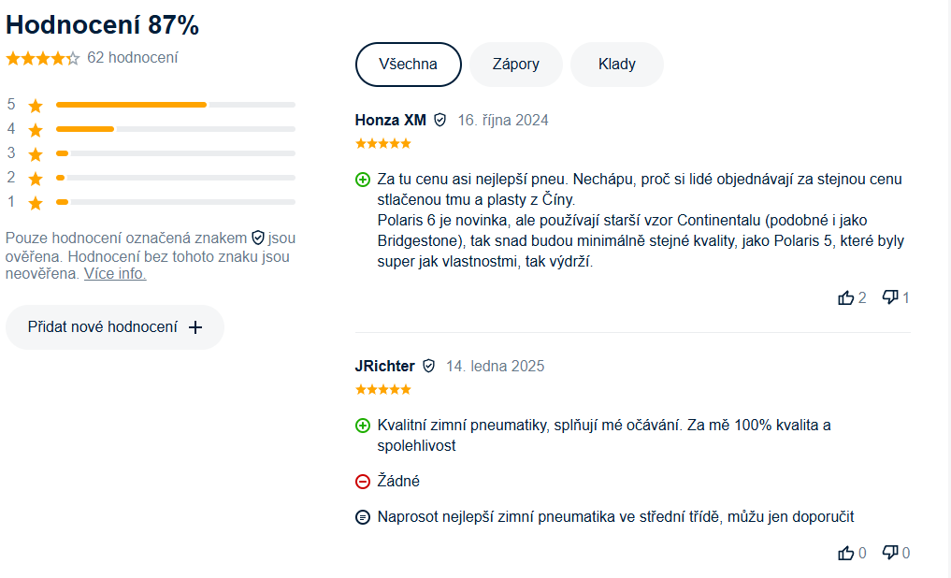The image size is (951, 578).
Task: Select the 2 star rating row
Action: coord(151,178)
